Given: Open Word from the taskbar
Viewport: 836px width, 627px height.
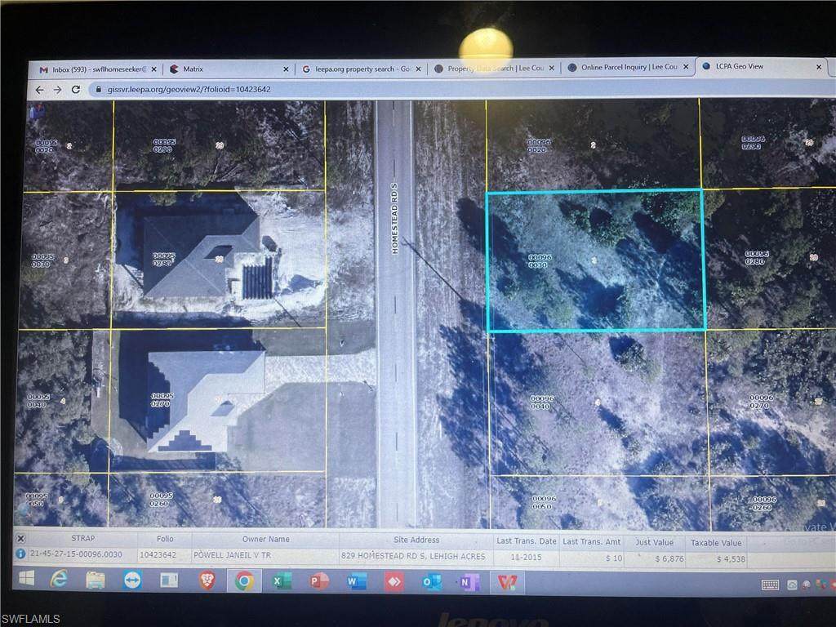Looking at the screenshot, I should [x=356, y=581].
